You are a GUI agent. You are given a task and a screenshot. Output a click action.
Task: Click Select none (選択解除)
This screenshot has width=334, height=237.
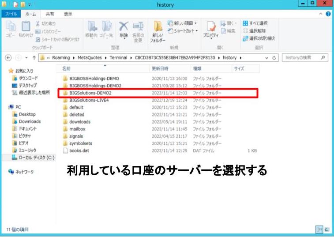click(x=254, y=31)
